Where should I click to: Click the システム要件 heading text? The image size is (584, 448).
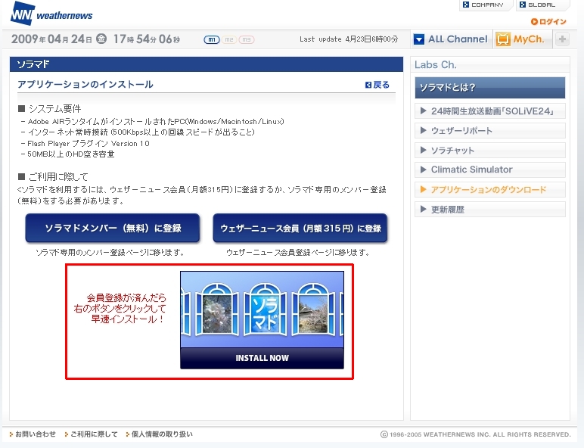pyautogui.click(x=54, y=109)
